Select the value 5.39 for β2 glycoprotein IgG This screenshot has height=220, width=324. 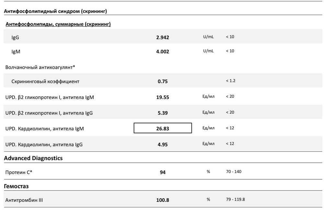click(163, 113)
